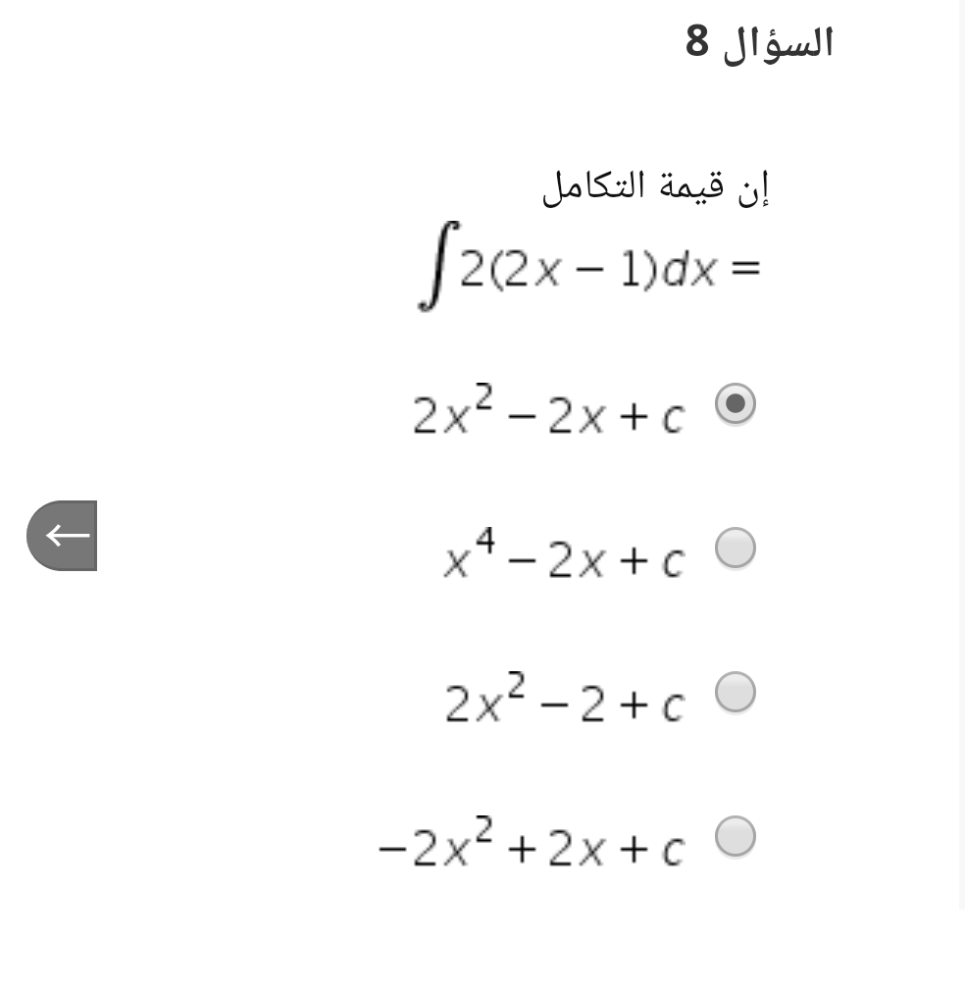Viewport: 965px width, 995px height.
Task: Click the answer text 2x² − 2x + c
Action: click(x=548, y=409)
